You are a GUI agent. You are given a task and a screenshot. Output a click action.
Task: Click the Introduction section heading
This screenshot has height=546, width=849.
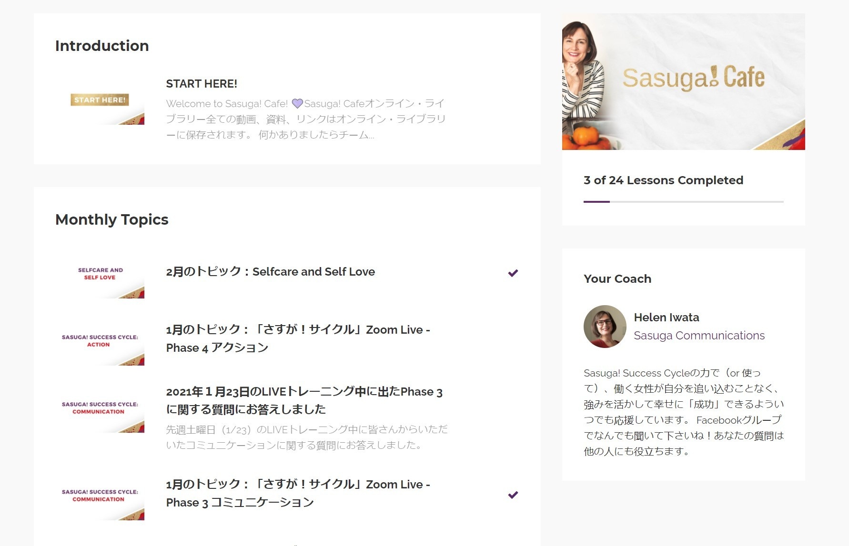(x=102, y=46)
